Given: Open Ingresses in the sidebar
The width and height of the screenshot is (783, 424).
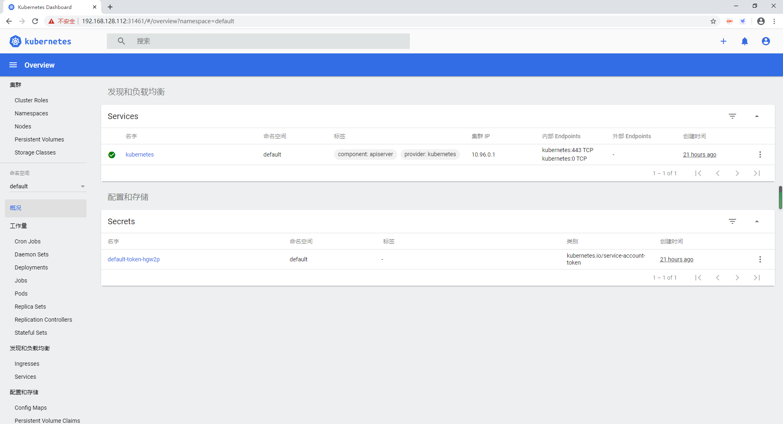Looking at the screenshot, I should [27, 364].
